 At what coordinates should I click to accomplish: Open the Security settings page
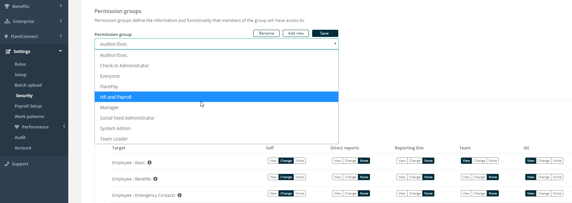coord(24,96)
